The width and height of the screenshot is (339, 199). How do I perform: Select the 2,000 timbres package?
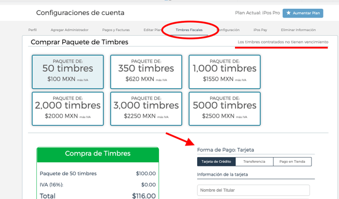click(68, 109)
